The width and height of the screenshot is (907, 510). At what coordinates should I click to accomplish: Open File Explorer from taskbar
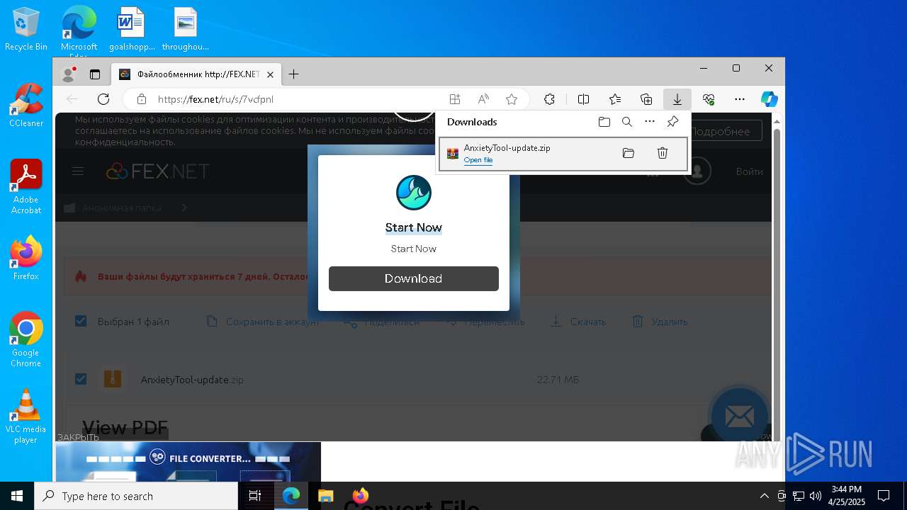[325, 496]
